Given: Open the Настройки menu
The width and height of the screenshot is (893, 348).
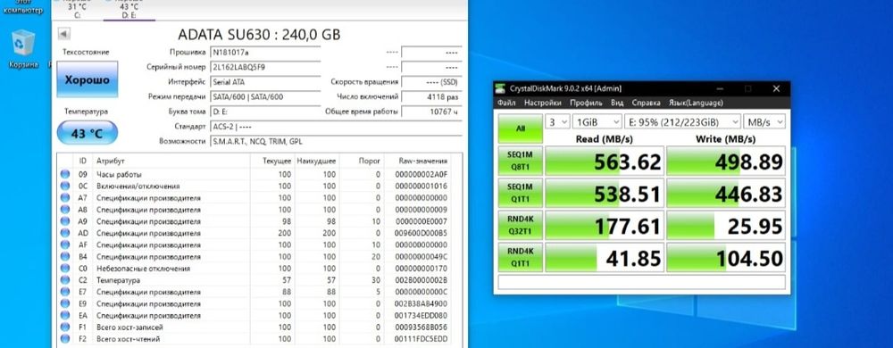Looking at the screenshot, I should [x=543, y=103].
